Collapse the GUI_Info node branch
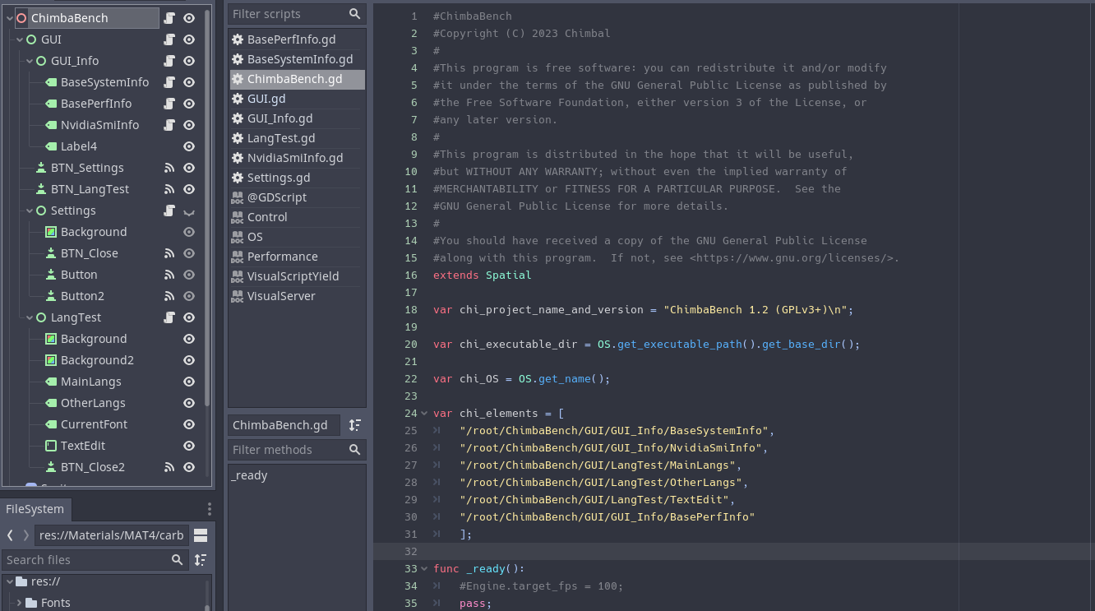The height and width of the screenshot is (611, 1095). [x=30, y=61]
